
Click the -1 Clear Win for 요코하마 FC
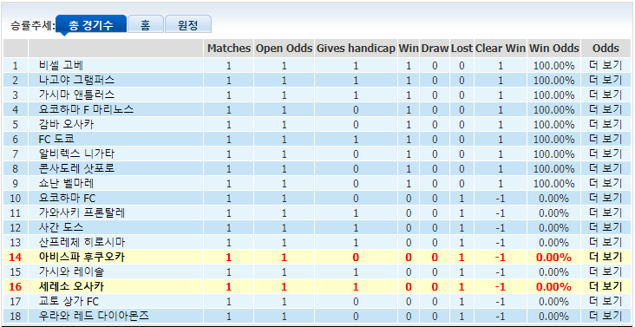click(x=501, y=199)
